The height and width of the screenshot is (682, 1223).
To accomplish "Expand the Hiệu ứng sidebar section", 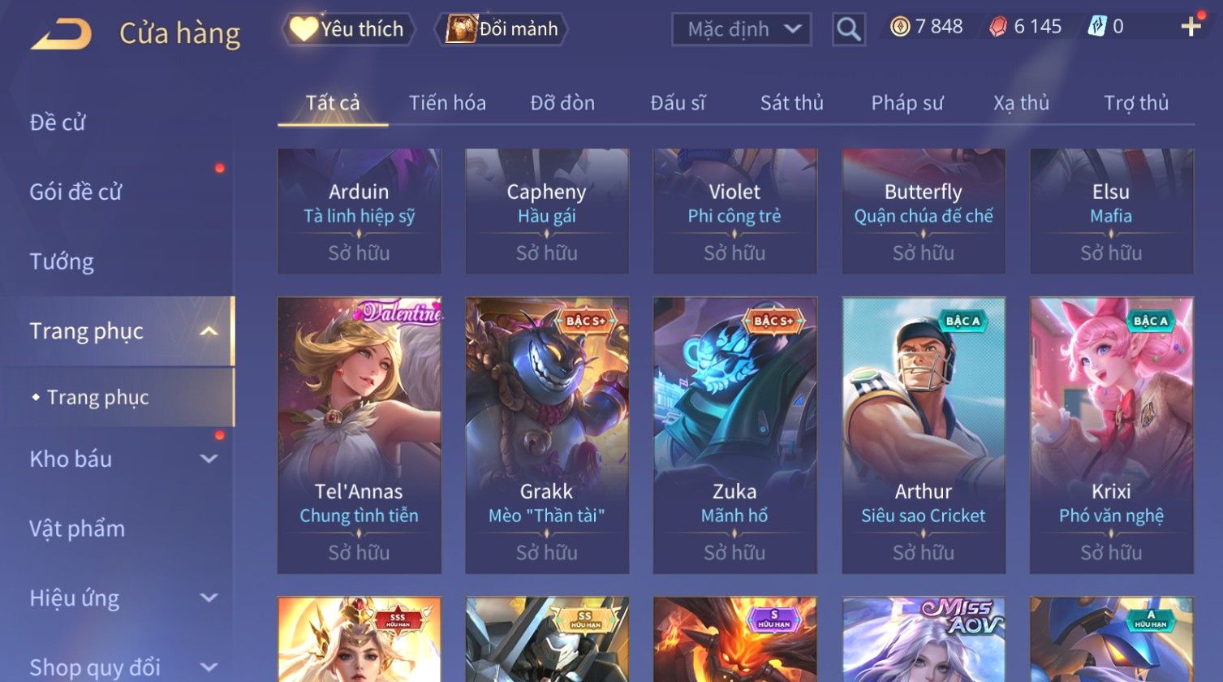I will [x=209, y=598].
